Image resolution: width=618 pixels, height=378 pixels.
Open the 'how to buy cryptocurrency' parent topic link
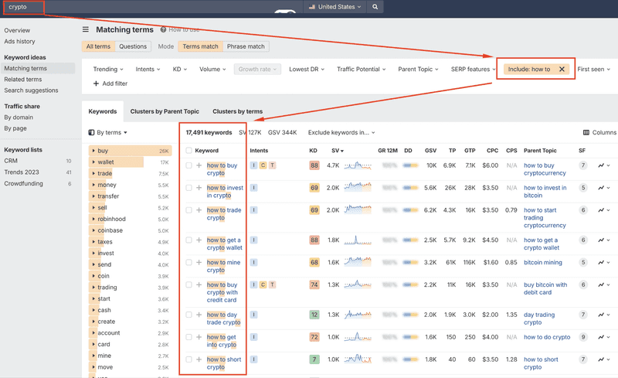[x=545, y=169]
